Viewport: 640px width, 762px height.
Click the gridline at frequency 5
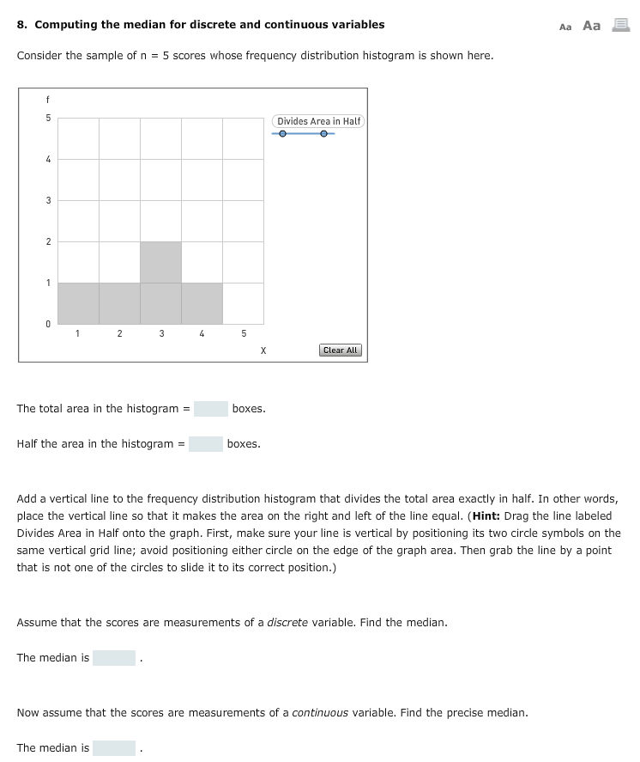(x=160, y=118)
